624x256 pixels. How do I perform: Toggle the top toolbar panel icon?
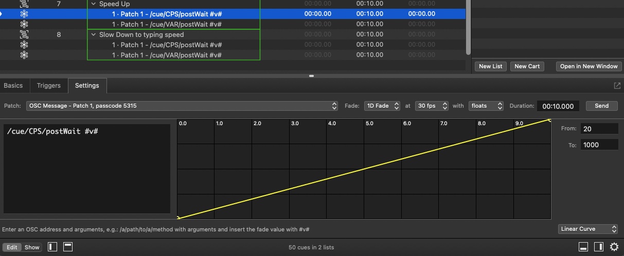pyautogui.click(x=68, y=247)
